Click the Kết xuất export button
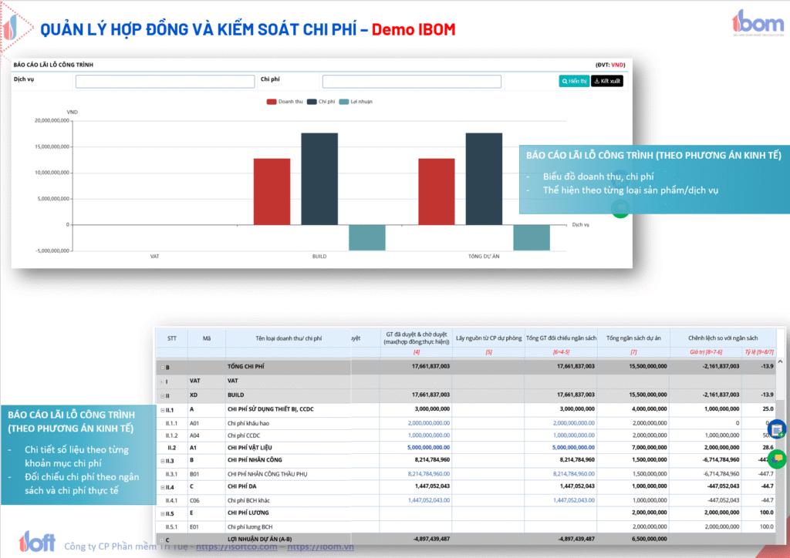 tap(606, 81)
